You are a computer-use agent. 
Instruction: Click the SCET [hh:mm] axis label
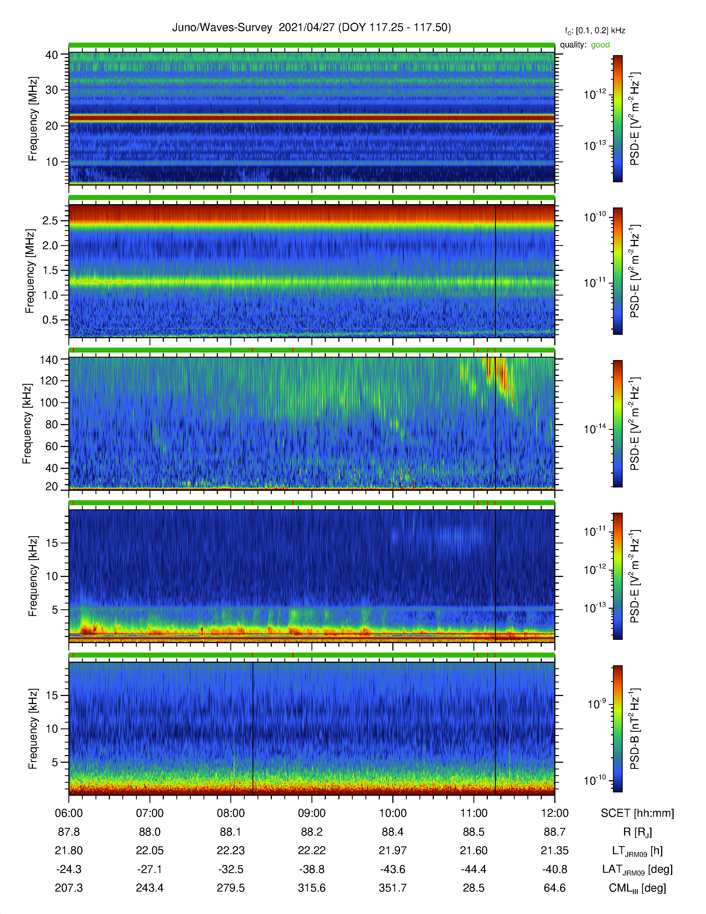(x=637, y=813)
